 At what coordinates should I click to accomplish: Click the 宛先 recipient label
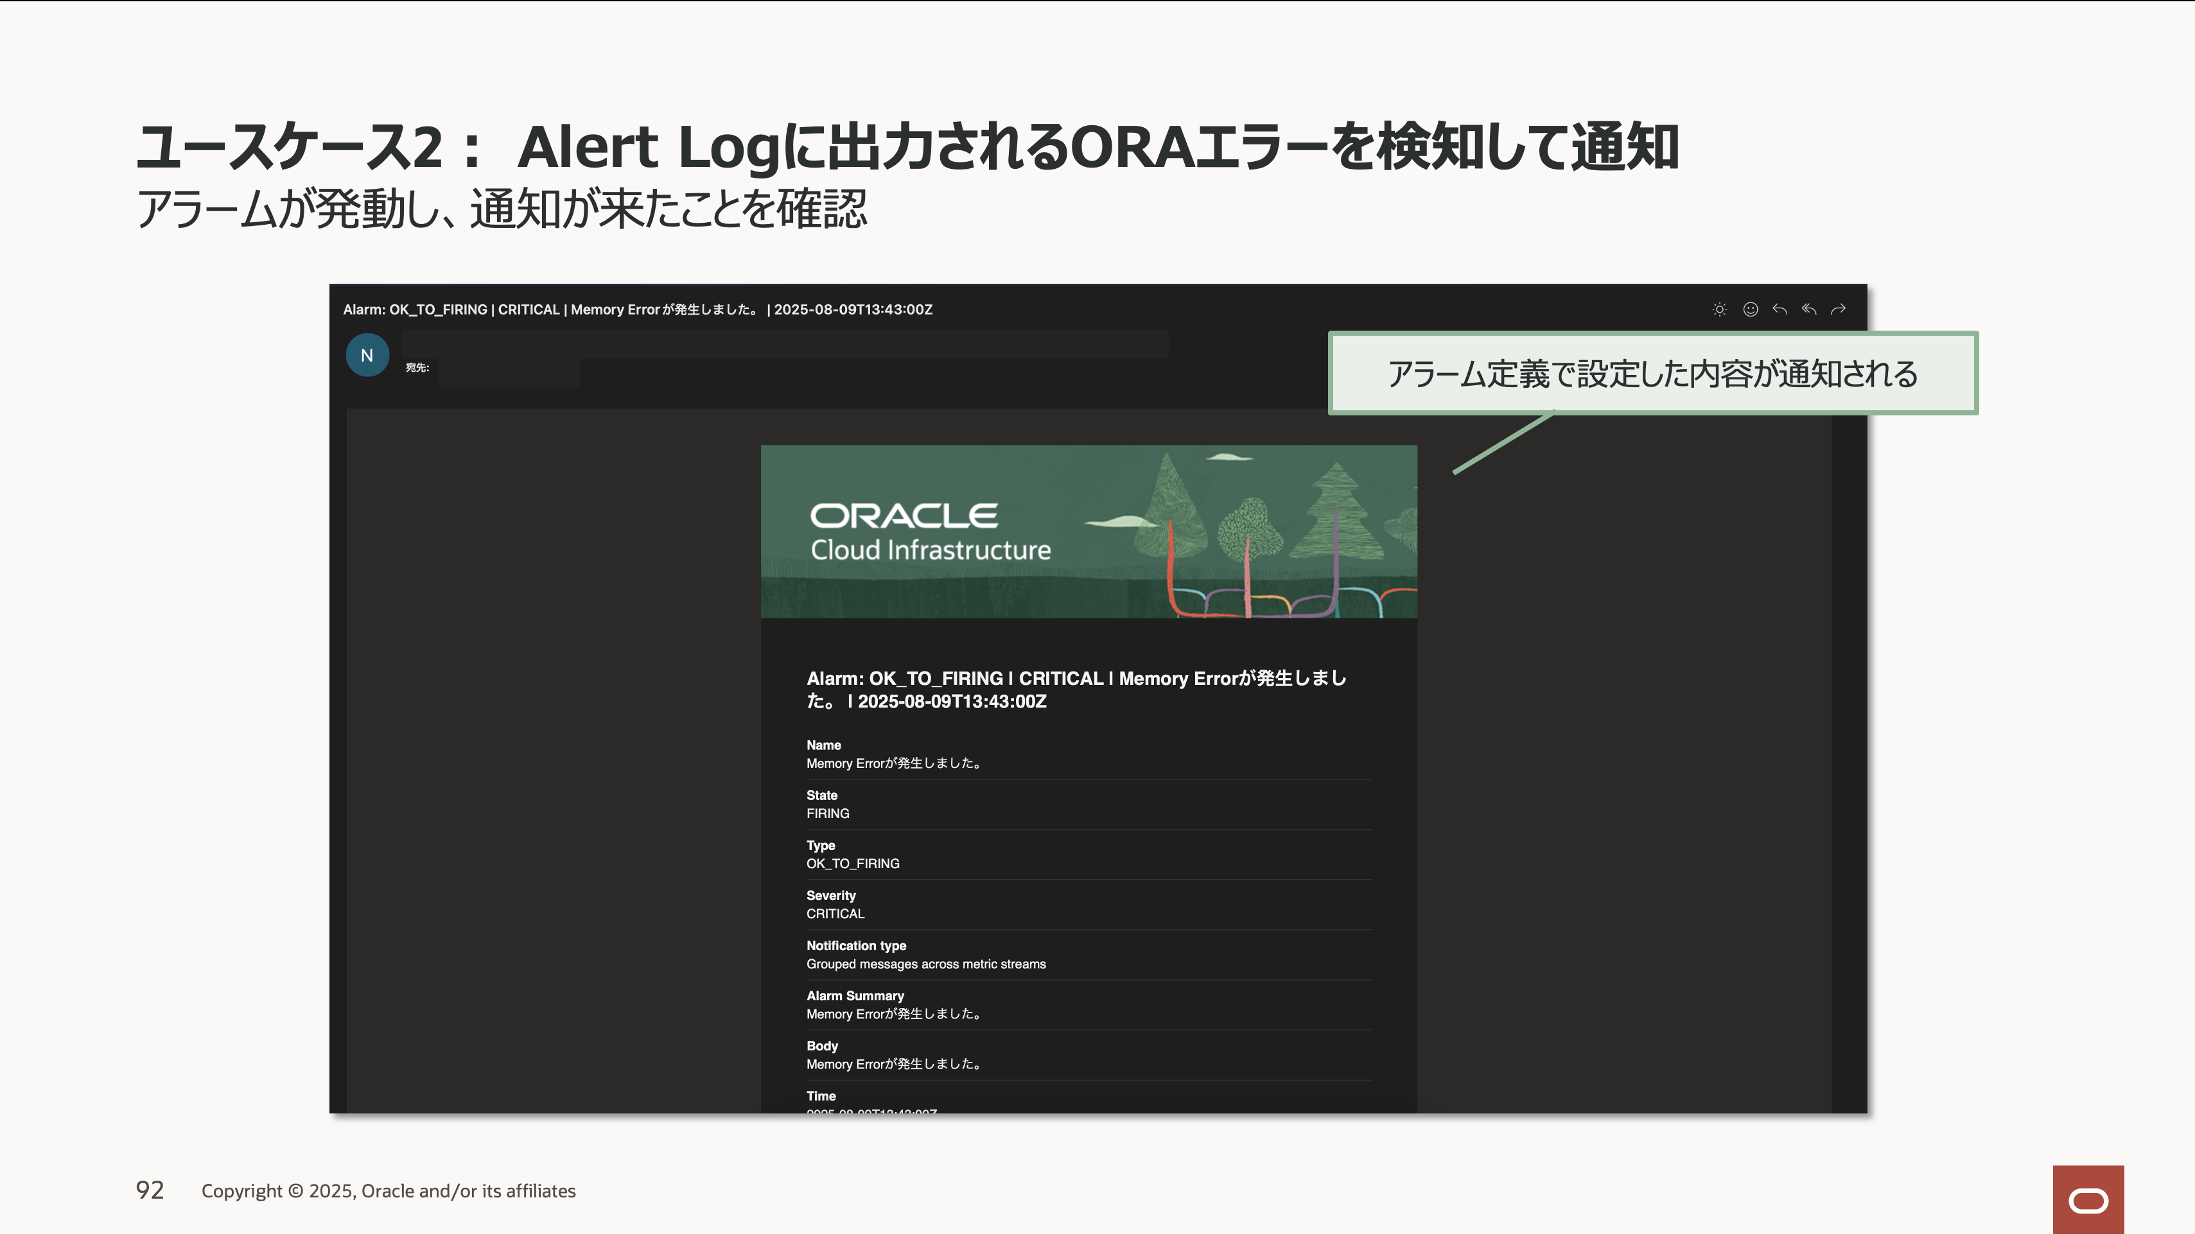pos(417,368)
